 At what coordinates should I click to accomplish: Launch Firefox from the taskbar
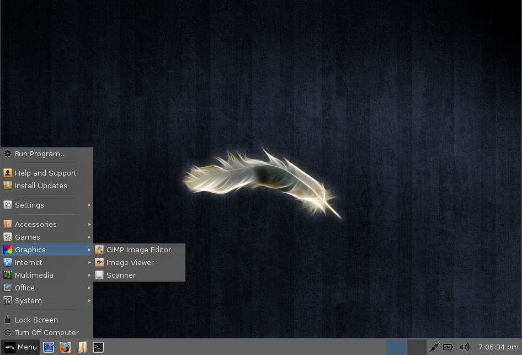65,347
